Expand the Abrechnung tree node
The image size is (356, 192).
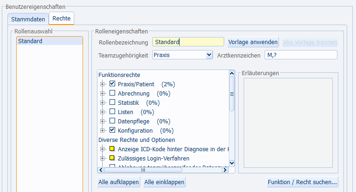click(103, 93)
